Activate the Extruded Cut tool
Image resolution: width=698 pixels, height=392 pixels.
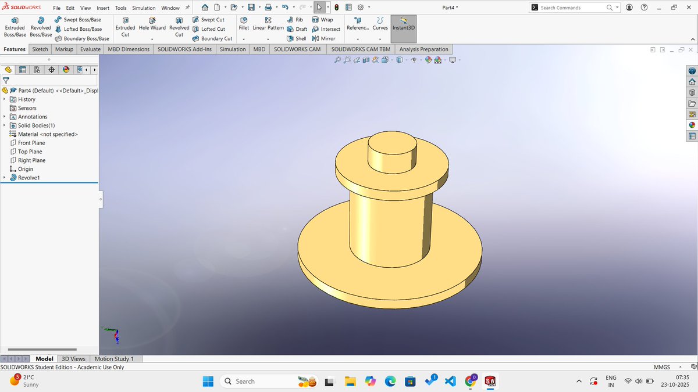(125, 27)
